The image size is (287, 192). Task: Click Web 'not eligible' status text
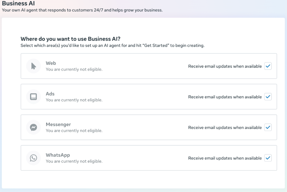click(74, 69)
